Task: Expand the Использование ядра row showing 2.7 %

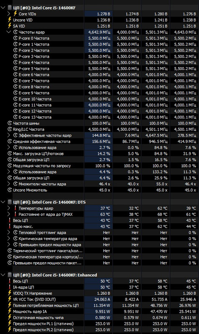Action: (8, 147)
